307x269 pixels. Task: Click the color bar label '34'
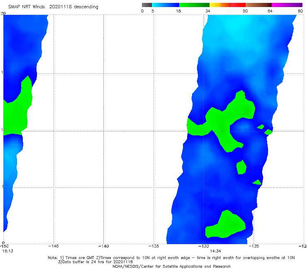pos(208,11)
